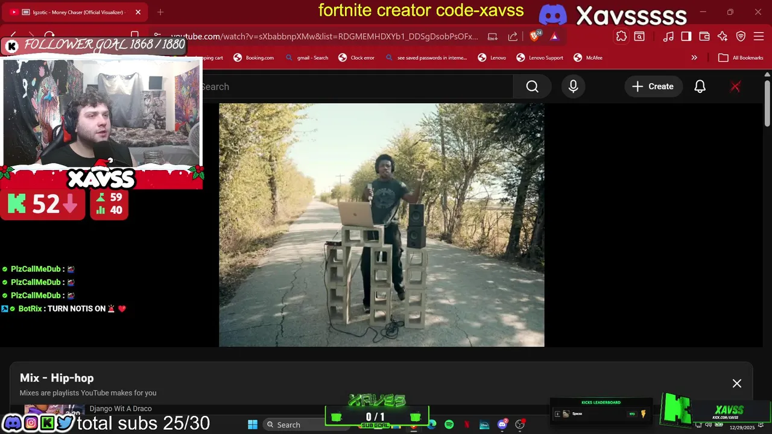Open the Lenovo bookmark
The height and width of the screenshot is (434, 772).
[492, 58]
